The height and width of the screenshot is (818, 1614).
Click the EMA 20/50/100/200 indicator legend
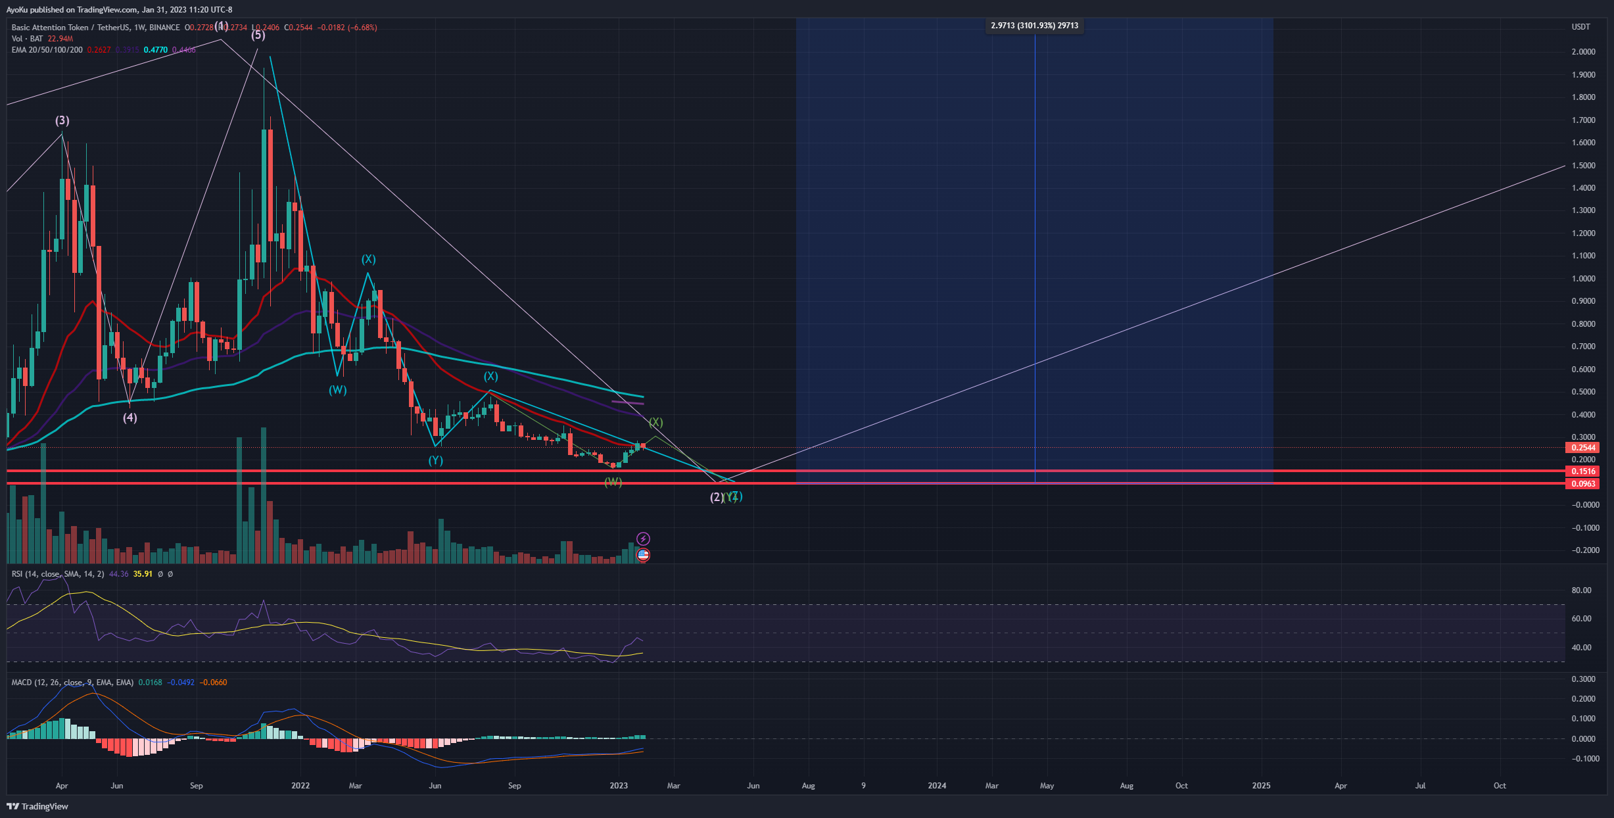47,50
